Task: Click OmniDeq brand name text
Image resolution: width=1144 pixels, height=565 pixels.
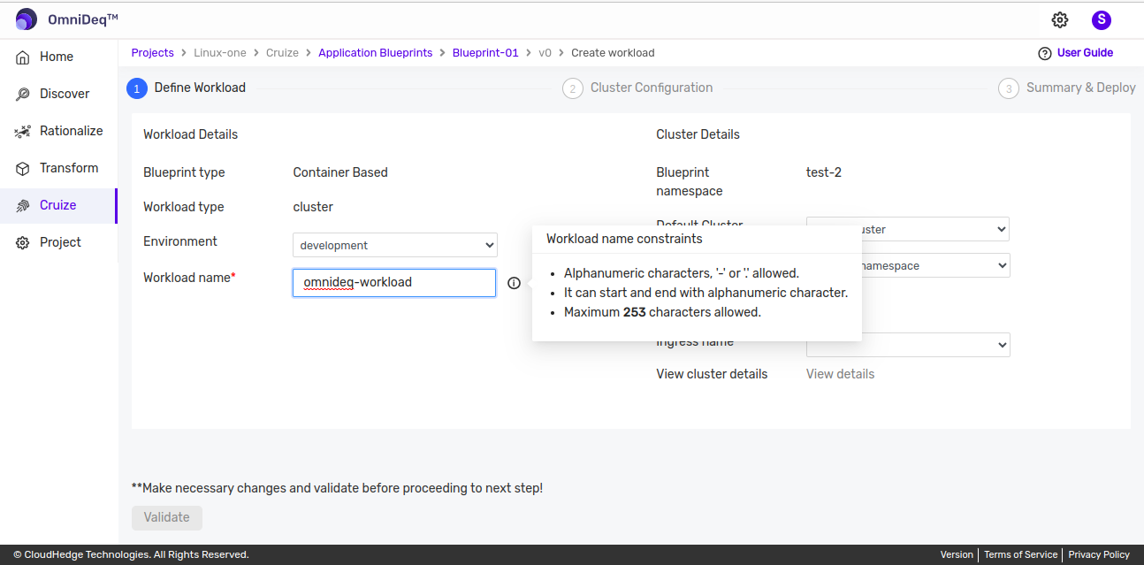Action: click(x=83, y=19)
